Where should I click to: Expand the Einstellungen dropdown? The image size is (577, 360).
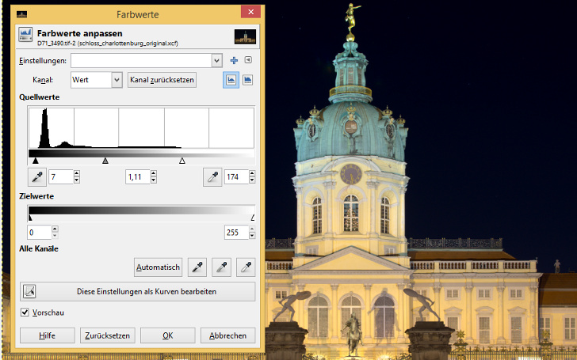(x=216, y=61)
